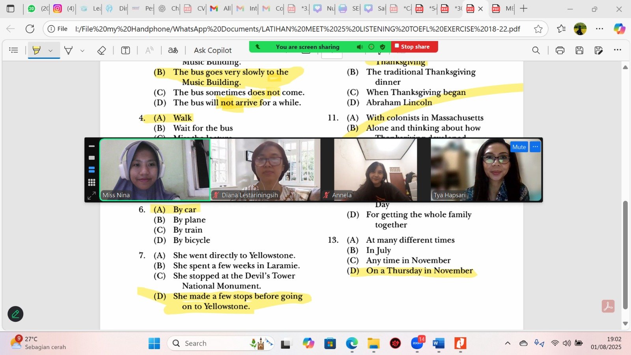
Task: Open a new browser tab
Action: click(x=523, y=9)
